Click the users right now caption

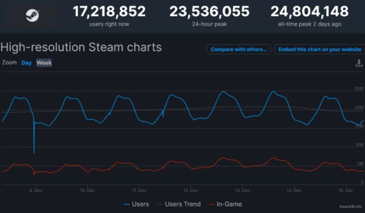pyautogui.click(x=109, y=24)
